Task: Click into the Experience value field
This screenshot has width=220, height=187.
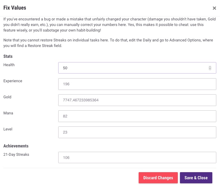Action: [x=137, y=84]
